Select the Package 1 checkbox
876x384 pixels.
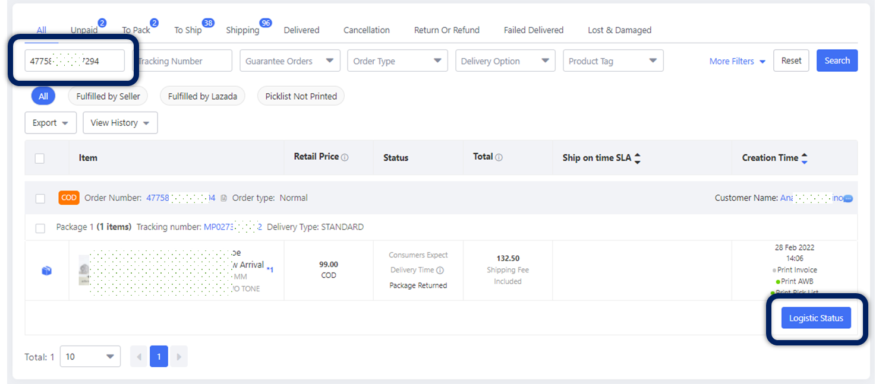[x=40, y=227]
